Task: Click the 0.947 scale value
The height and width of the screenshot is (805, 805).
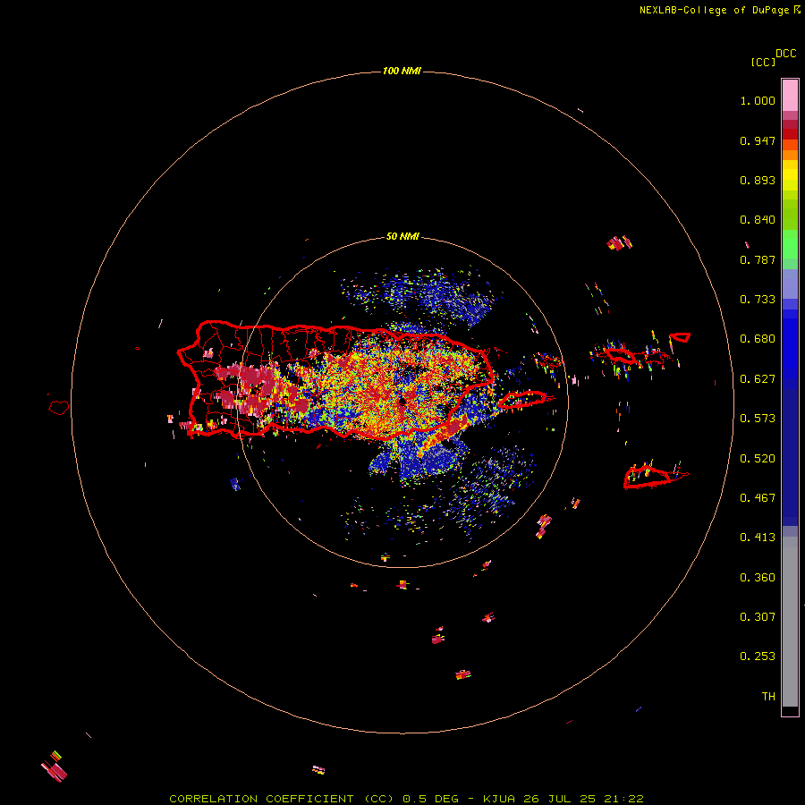Action: (x=758, y=140)
